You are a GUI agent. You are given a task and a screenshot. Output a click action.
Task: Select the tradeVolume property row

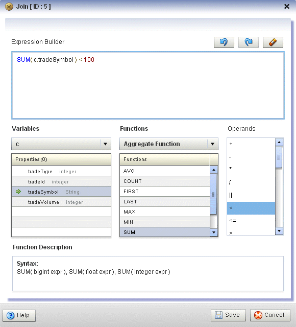[61, 202]
